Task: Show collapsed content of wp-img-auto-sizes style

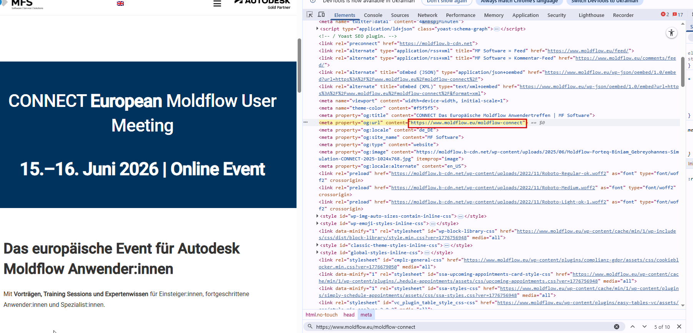Action: 460,216
